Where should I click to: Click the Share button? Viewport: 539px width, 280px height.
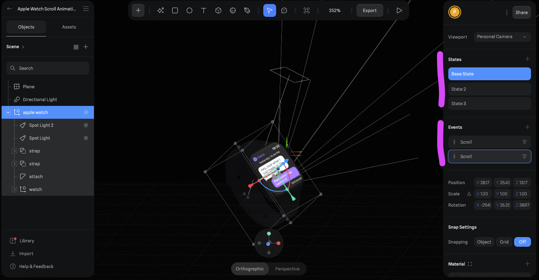(x=522, y=12)
